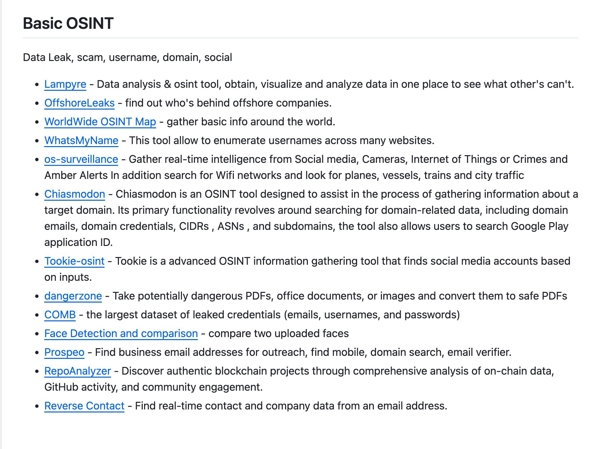Visit the RepoAnalyzer link
This screenshot has width=599, height=449.
(x=77, y=371)
